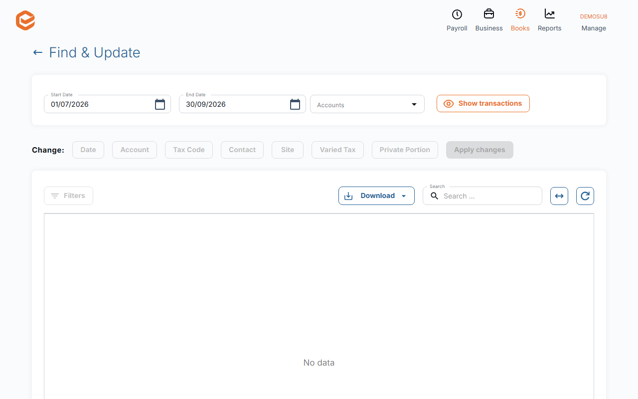
Task: Click the No data message
Action: [319, 363]
